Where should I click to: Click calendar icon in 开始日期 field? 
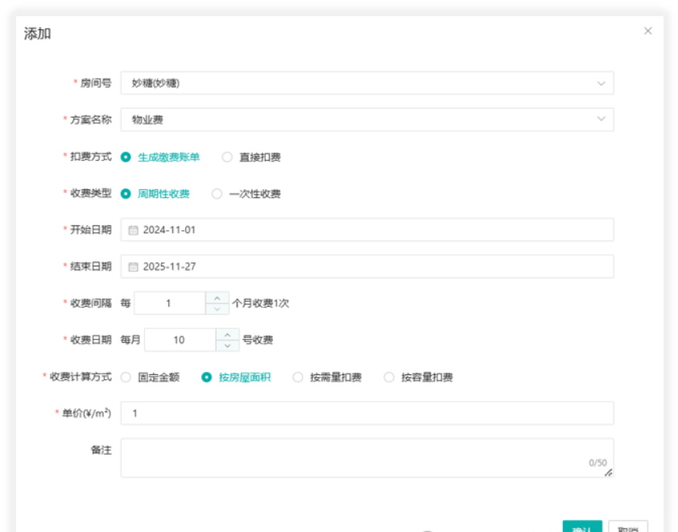[134, 230]
